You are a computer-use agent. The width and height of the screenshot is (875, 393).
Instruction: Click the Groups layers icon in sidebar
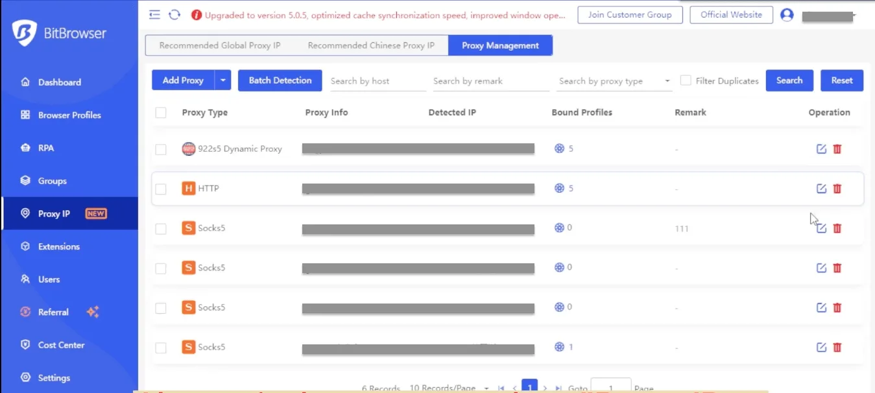(25, 181)
